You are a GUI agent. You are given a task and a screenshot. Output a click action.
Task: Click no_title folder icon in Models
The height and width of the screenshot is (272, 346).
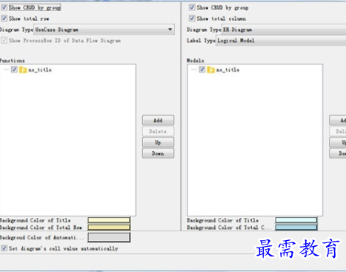coord(211,70)
